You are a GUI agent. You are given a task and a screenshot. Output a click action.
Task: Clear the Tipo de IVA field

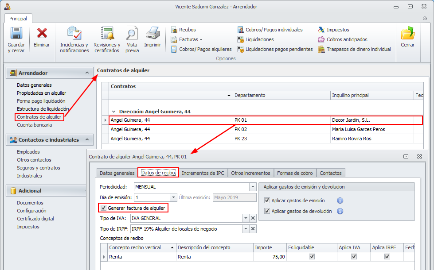[253, 218]
